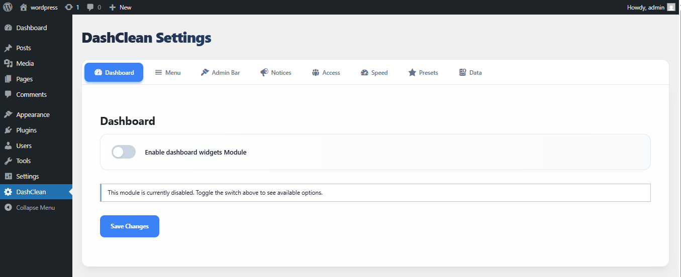Image resolution: width=681 pixels, height=277 pixels.
Task: Open the Speed tab
Action: pyautogui.click(x=374, y=73)
